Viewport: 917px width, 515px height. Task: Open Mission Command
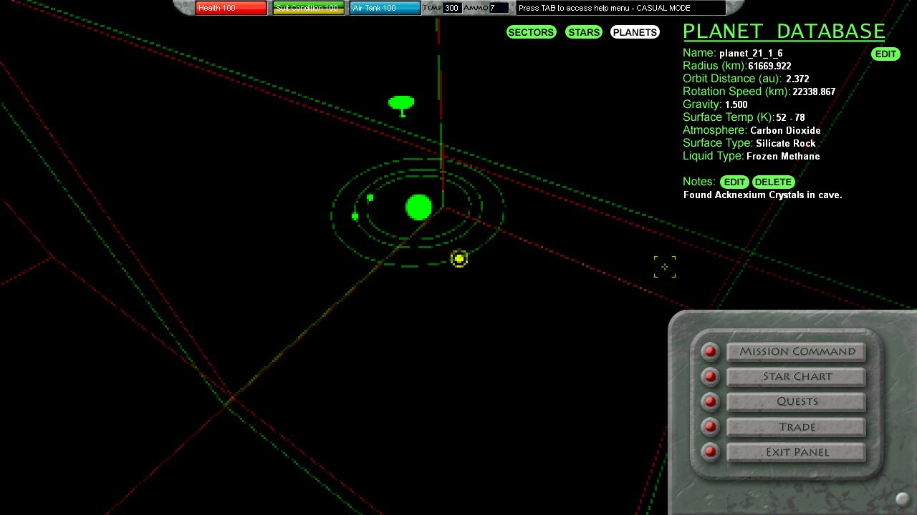pyautogui.click(x=796, y=351)
